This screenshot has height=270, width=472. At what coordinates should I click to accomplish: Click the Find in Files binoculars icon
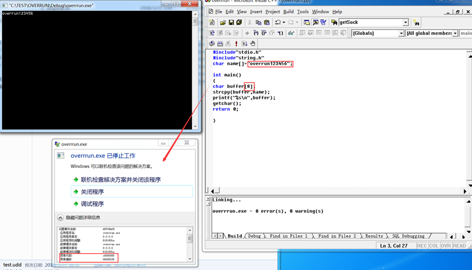(334, 22)
